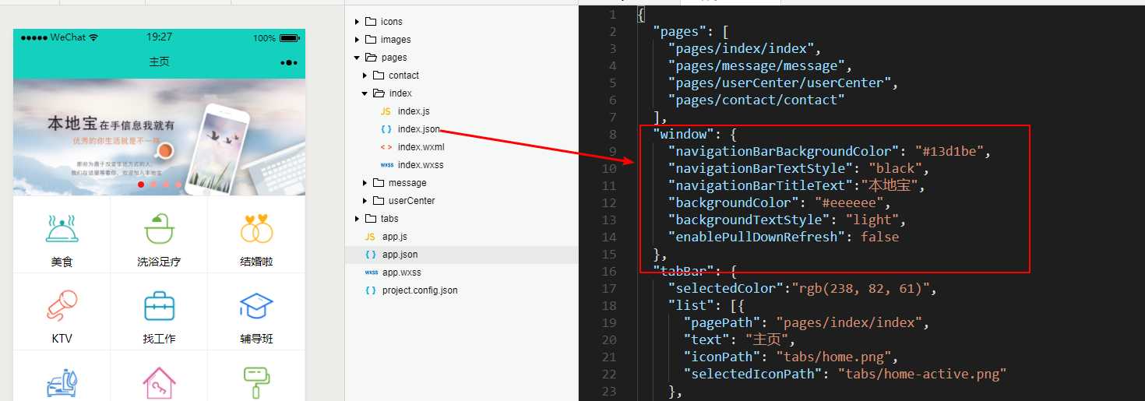
Task: Open the 结婚啦 wedding rings icon
Action: tap(256, 228)
